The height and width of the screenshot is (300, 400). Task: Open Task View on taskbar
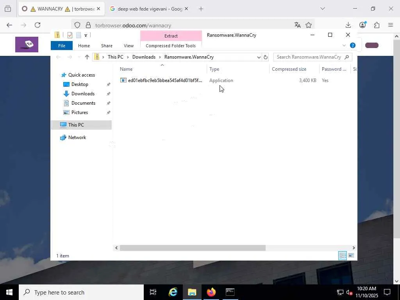tap(153, 292)
